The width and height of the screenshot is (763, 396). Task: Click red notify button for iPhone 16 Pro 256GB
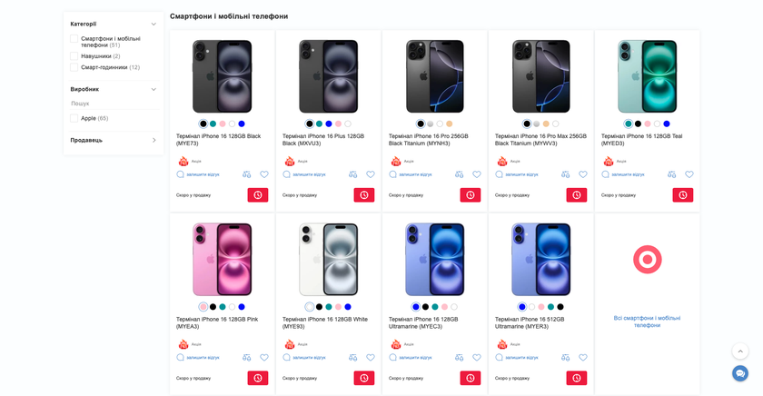click(470, 194)
